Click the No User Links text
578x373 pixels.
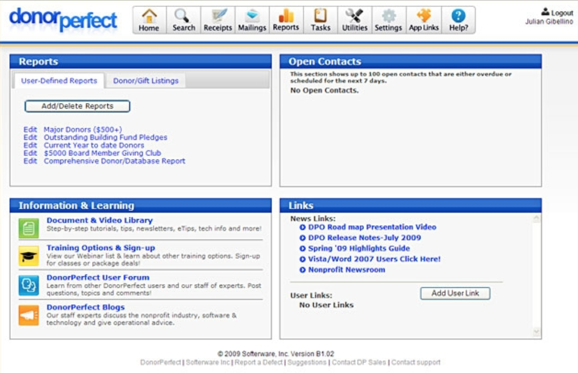tap(326, 305)
